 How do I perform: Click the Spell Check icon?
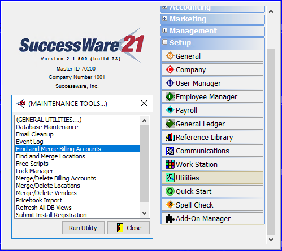click(x=170, y=205)
